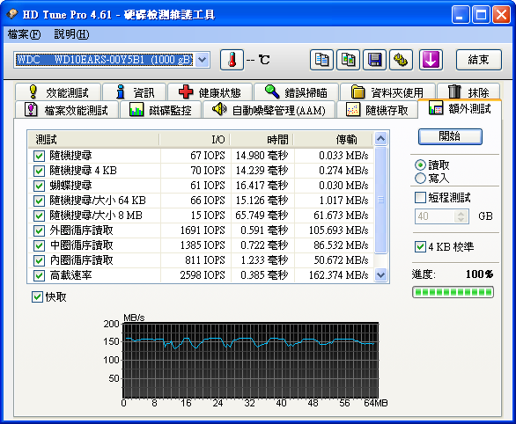516x424 pixels.
Task: Uncheck 中圈循序讀取 test
Action: (x=39, y=245)
